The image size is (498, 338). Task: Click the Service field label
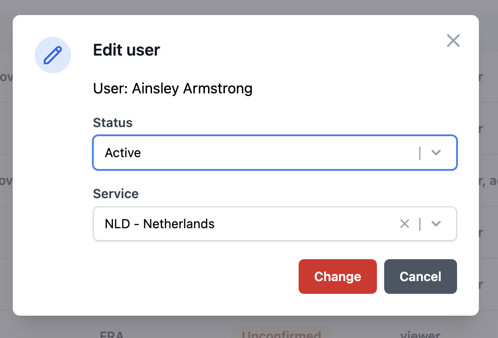pyautogui.click(x=116, y=194)
